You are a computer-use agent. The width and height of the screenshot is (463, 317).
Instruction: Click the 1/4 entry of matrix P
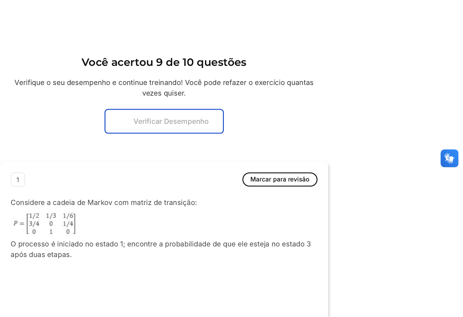click(x=68, y=224)
